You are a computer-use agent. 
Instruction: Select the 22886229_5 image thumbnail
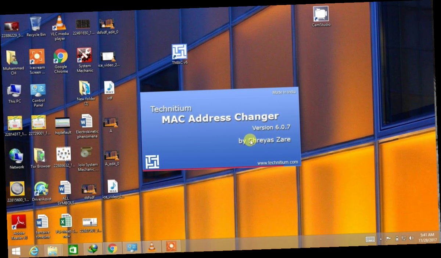tap(12, 29)
